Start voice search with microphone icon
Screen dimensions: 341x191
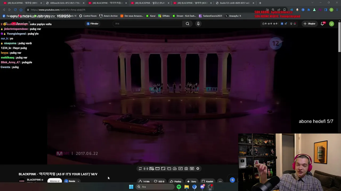click(198, 24)
